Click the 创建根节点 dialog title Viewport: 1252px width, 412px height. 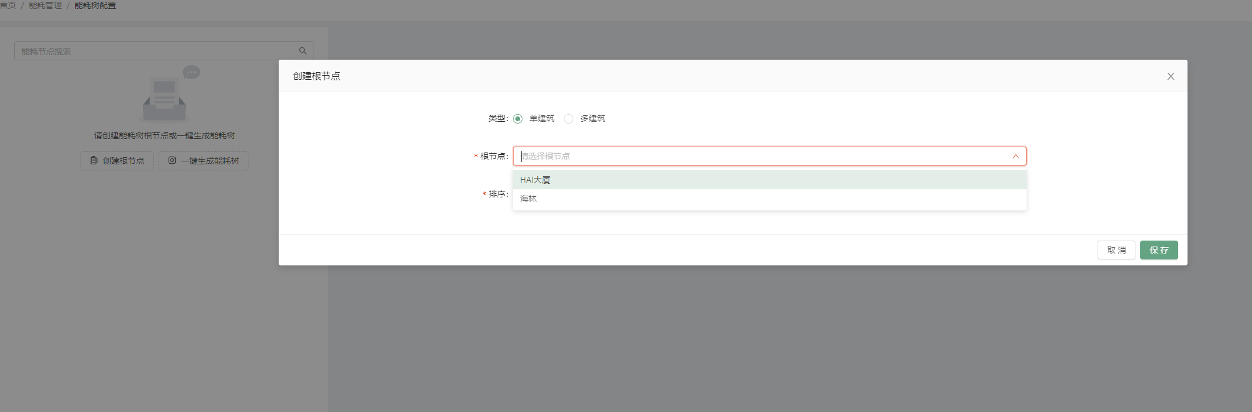tap(317, 76)
